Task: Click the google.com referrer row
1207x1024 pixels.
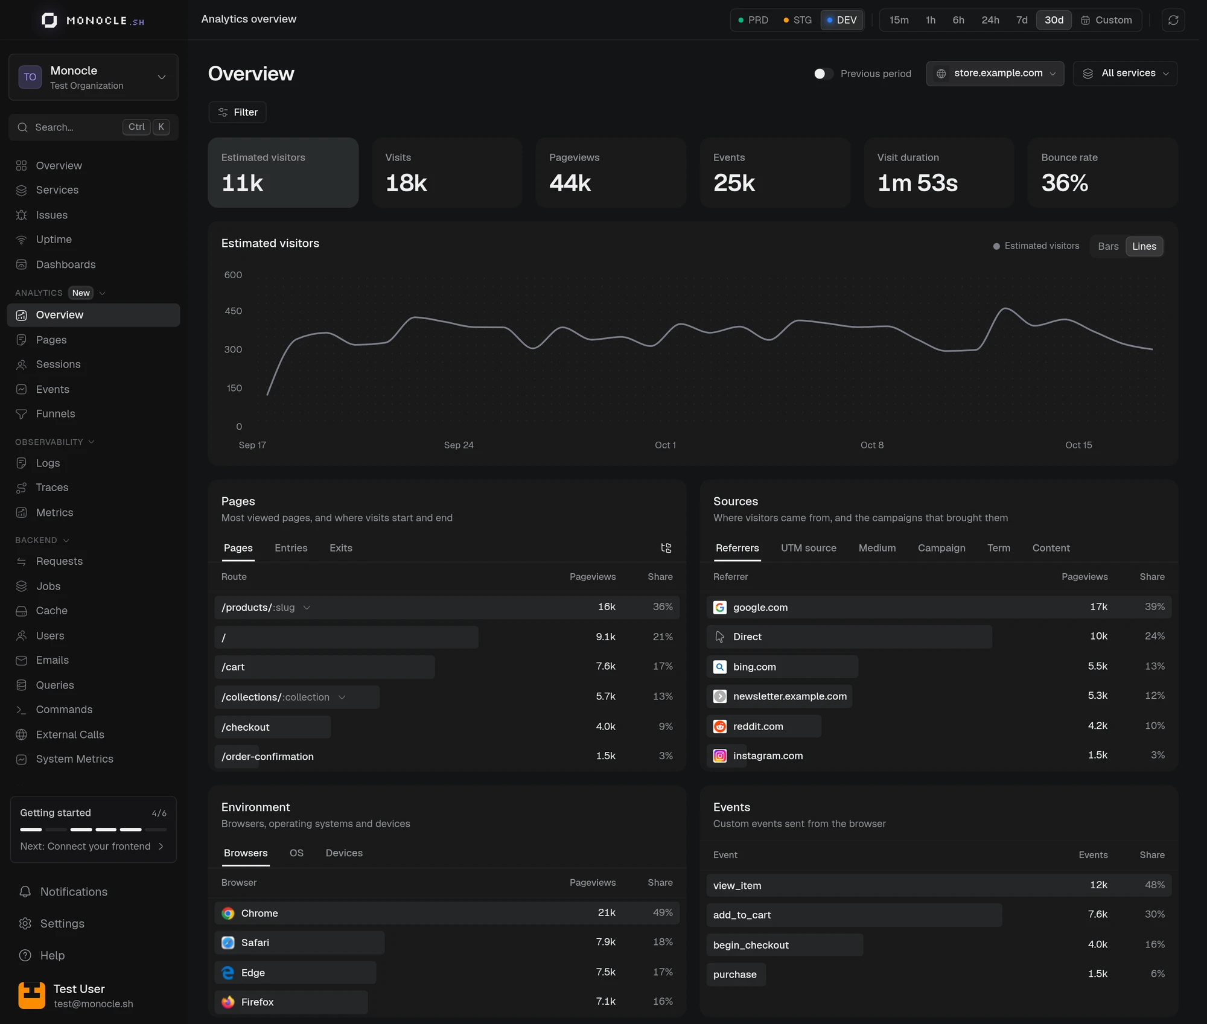Action: coord(939,607)
